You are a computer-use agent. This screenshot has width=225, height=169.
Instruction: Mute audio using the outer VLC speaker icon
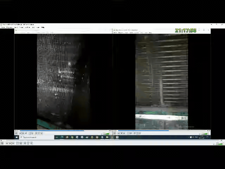(x=214, y=144)
